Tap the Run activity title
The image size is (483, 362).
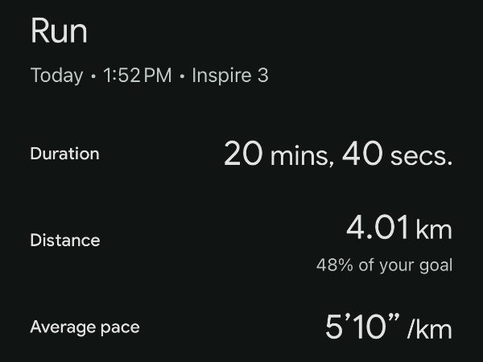click(59, 31)
